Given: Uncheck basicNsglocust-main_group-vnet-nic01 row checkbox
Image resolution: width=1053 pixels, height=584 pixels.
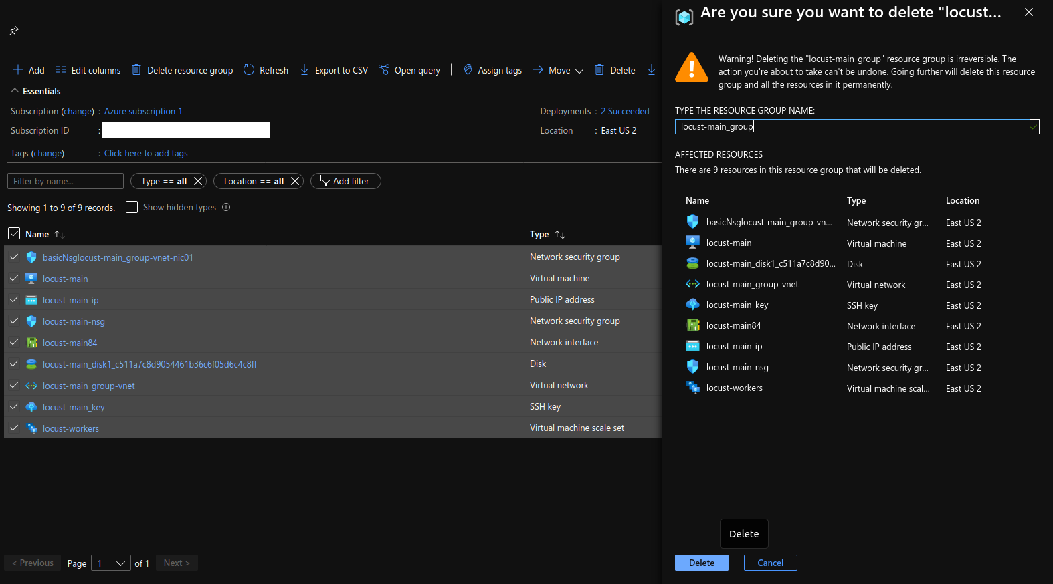Looking at the screenshot, I should [x=14, y=257].
